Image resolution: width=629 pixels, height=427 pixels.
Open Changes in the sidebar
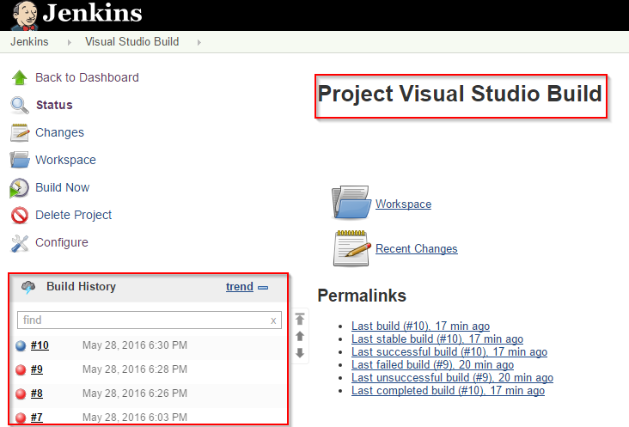(x=60, y=132)
